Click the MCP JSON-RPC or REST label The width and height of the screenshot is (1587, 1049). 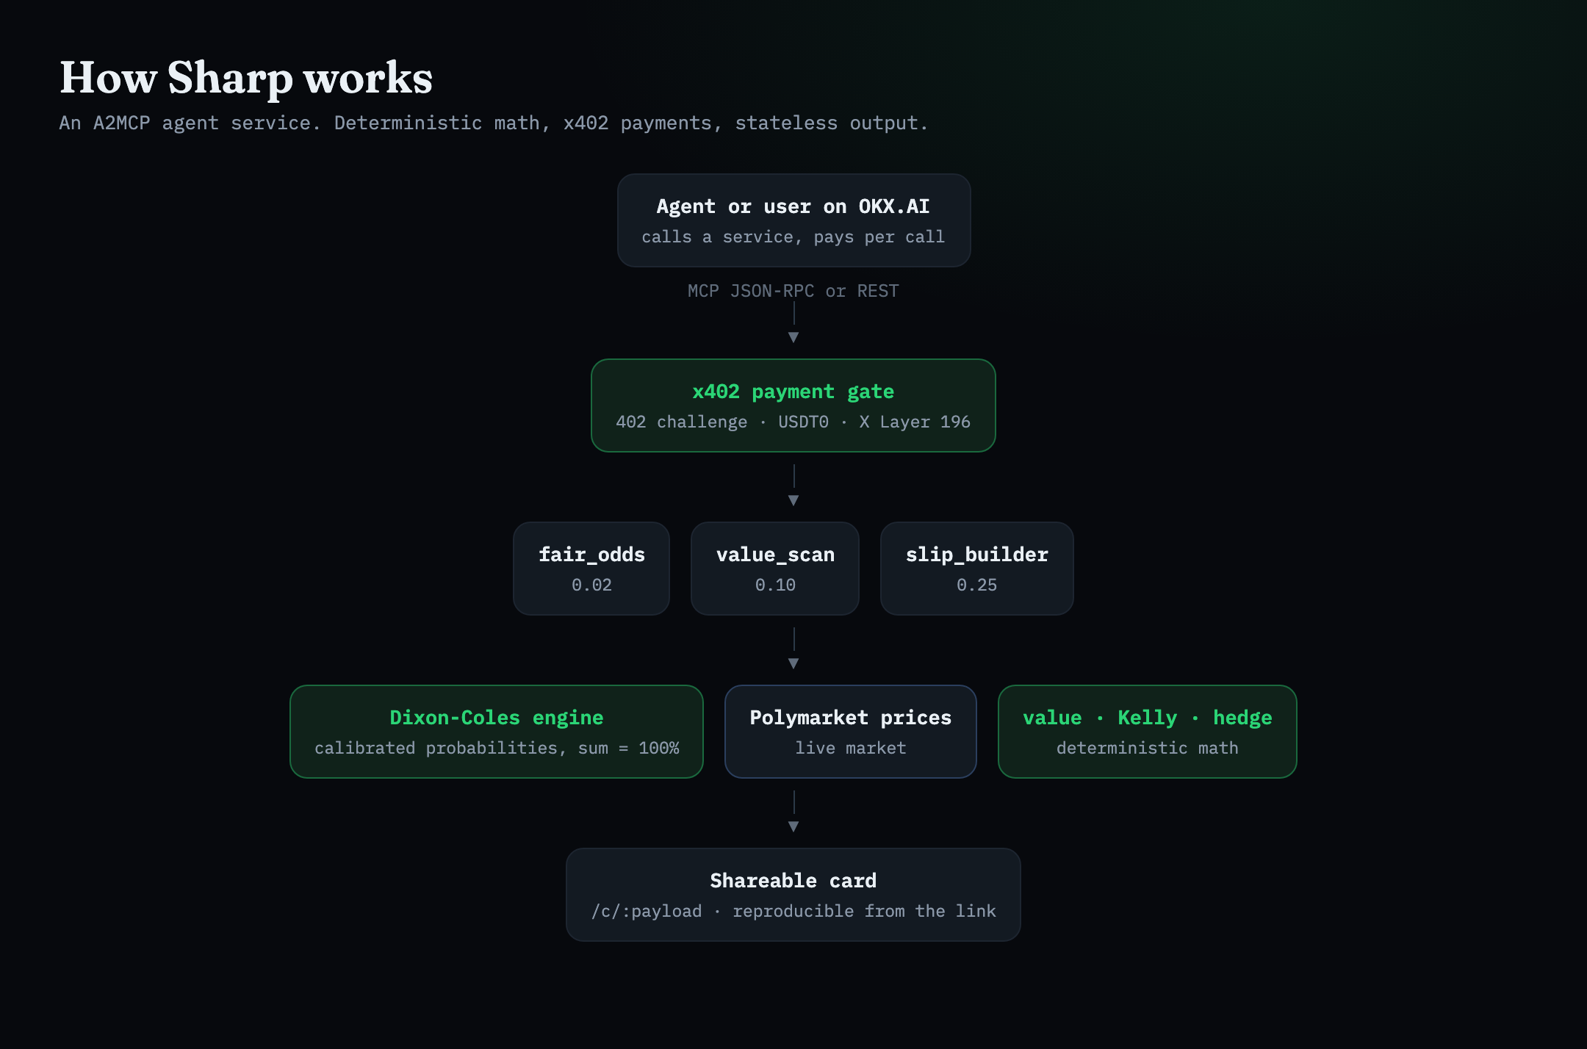794,291
